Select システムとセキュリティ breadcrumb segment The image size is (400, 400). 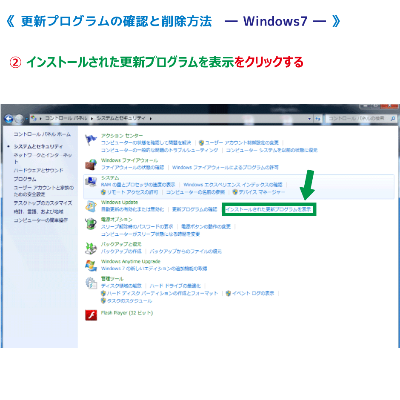click(121, 118)
